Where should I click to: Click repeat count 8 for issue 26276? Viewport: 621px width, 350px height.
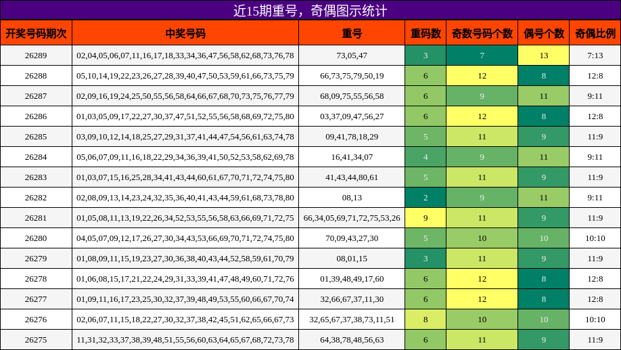click(425, 320)
